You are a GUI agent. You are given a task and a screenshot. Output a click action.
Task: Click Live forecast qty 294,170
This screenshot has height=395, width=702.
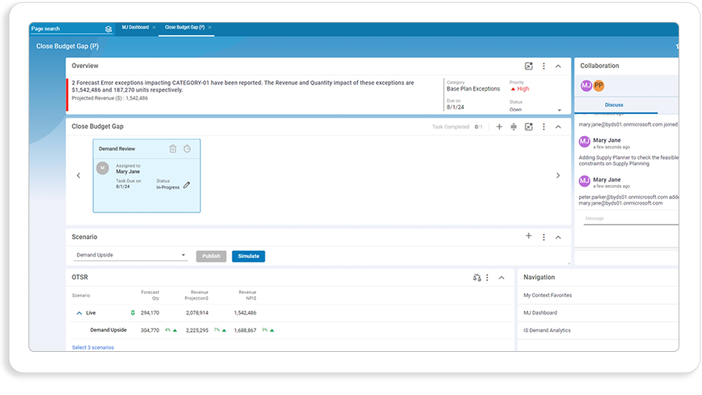tap(150, 313)
